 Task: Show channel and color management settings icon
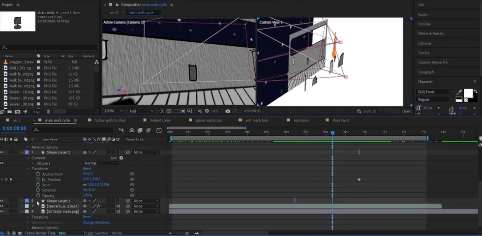(x=200, y=111)
